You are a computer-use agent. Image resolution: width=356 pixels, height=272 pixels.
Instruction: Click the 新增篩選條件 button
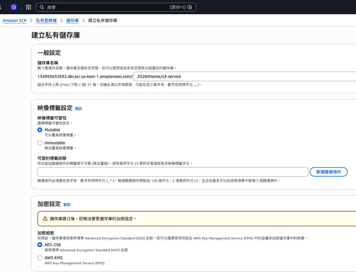click(329, 172)
